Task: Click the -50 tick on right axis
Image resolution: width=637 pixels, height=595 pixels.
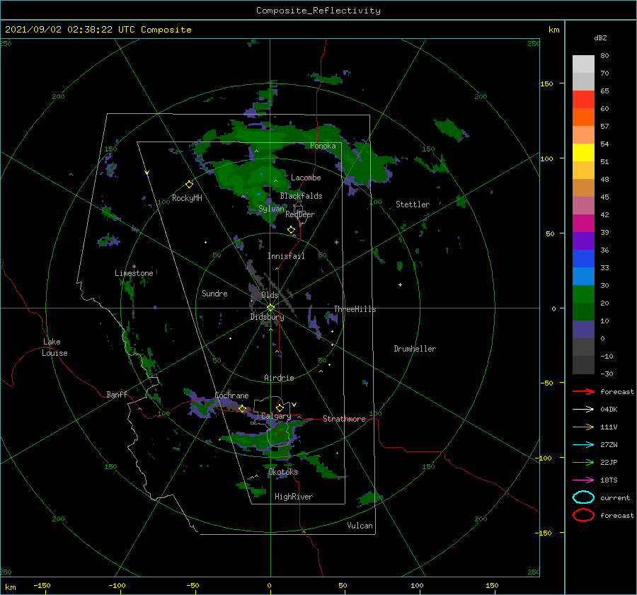Action: tap(546, 383)
